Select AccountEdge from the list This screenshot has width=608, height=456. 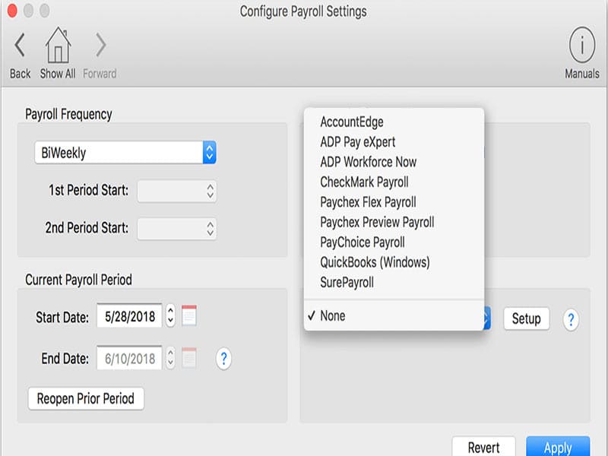point(352,122)
